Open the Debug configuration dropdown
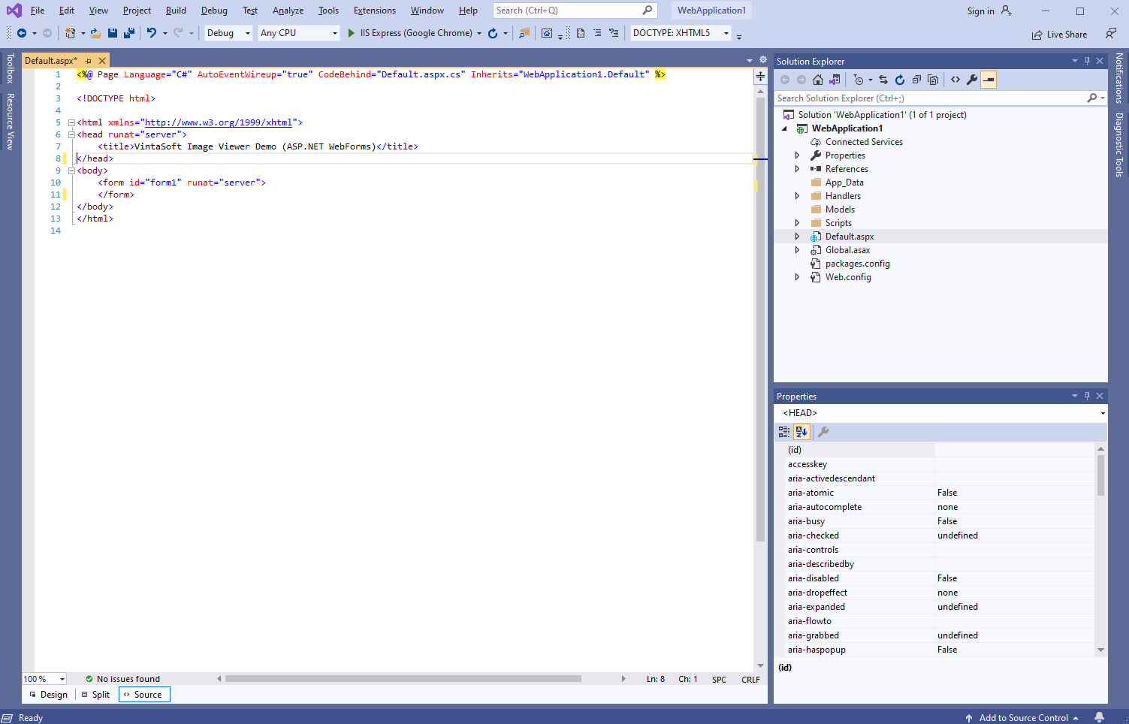The image size is (1129, 724). 228,33
